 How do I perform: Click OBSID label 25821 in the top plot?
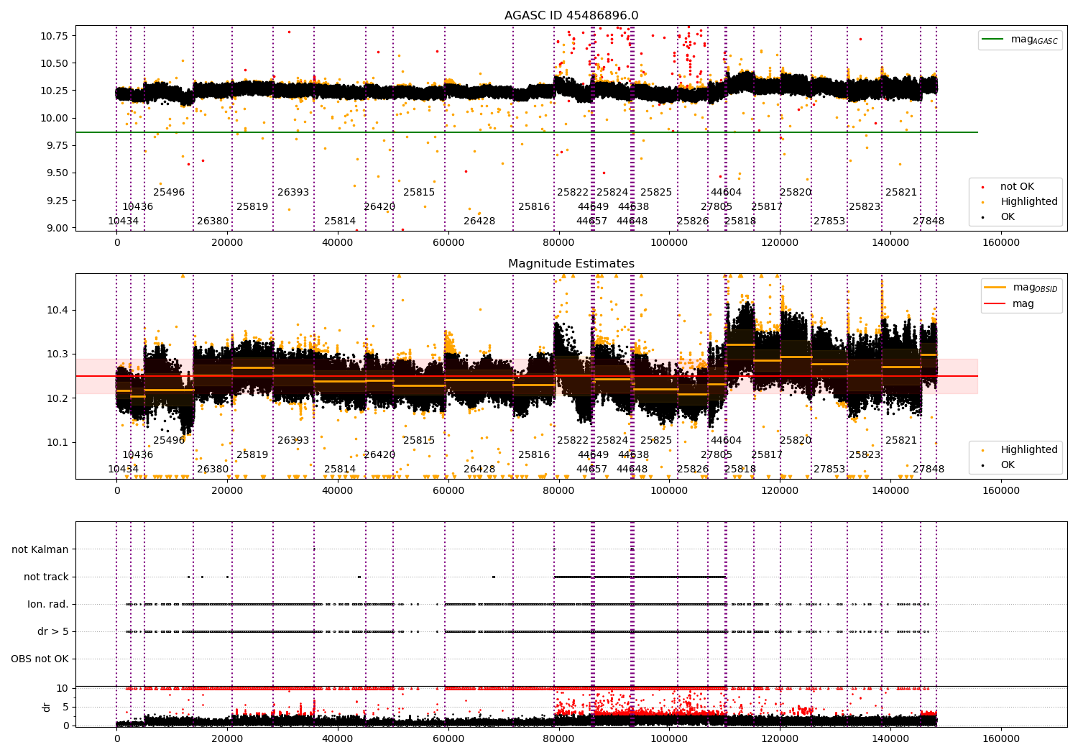(x=901, y=193)
